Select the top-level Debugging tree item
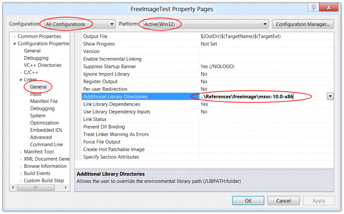 pos(36,58)
